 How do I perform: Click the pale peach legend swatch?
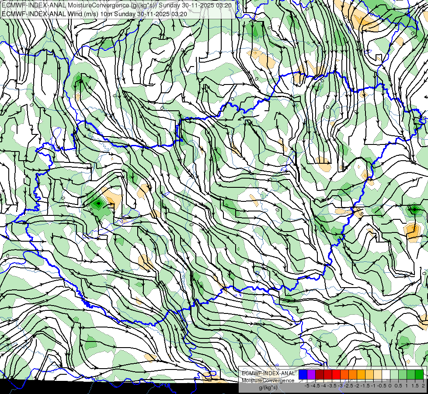pyautogui.click(x=378, y=375)
